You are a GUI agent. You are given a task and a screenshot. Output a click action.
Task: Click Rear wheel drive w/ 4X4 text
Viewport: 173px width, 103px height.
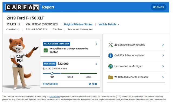click(80, 30)
